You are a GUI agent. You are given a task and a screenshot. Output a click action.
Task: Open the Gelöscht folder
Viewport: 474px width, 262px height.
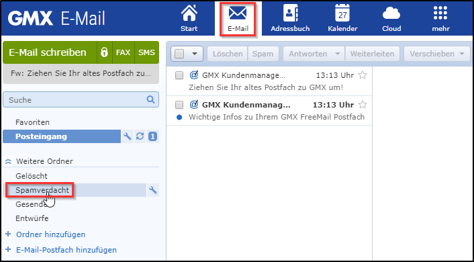[32, 176]
